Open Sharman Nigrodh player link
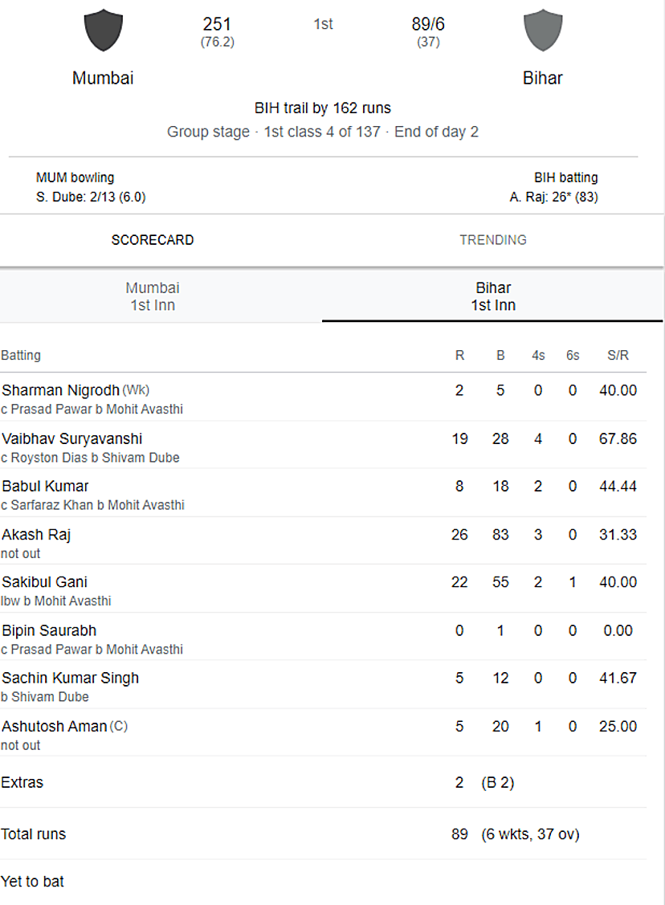665x905 pixels. (x=60, y=390)
